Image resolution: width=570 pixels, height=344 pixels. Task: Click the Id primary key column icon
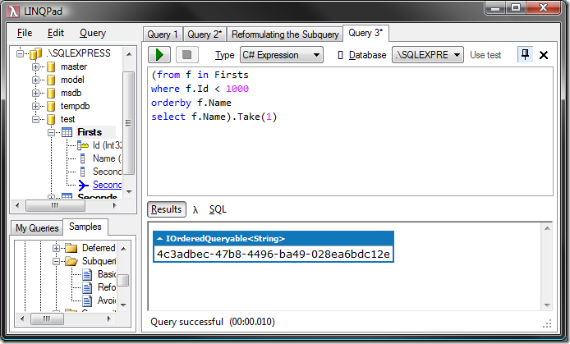coord(83,145)
